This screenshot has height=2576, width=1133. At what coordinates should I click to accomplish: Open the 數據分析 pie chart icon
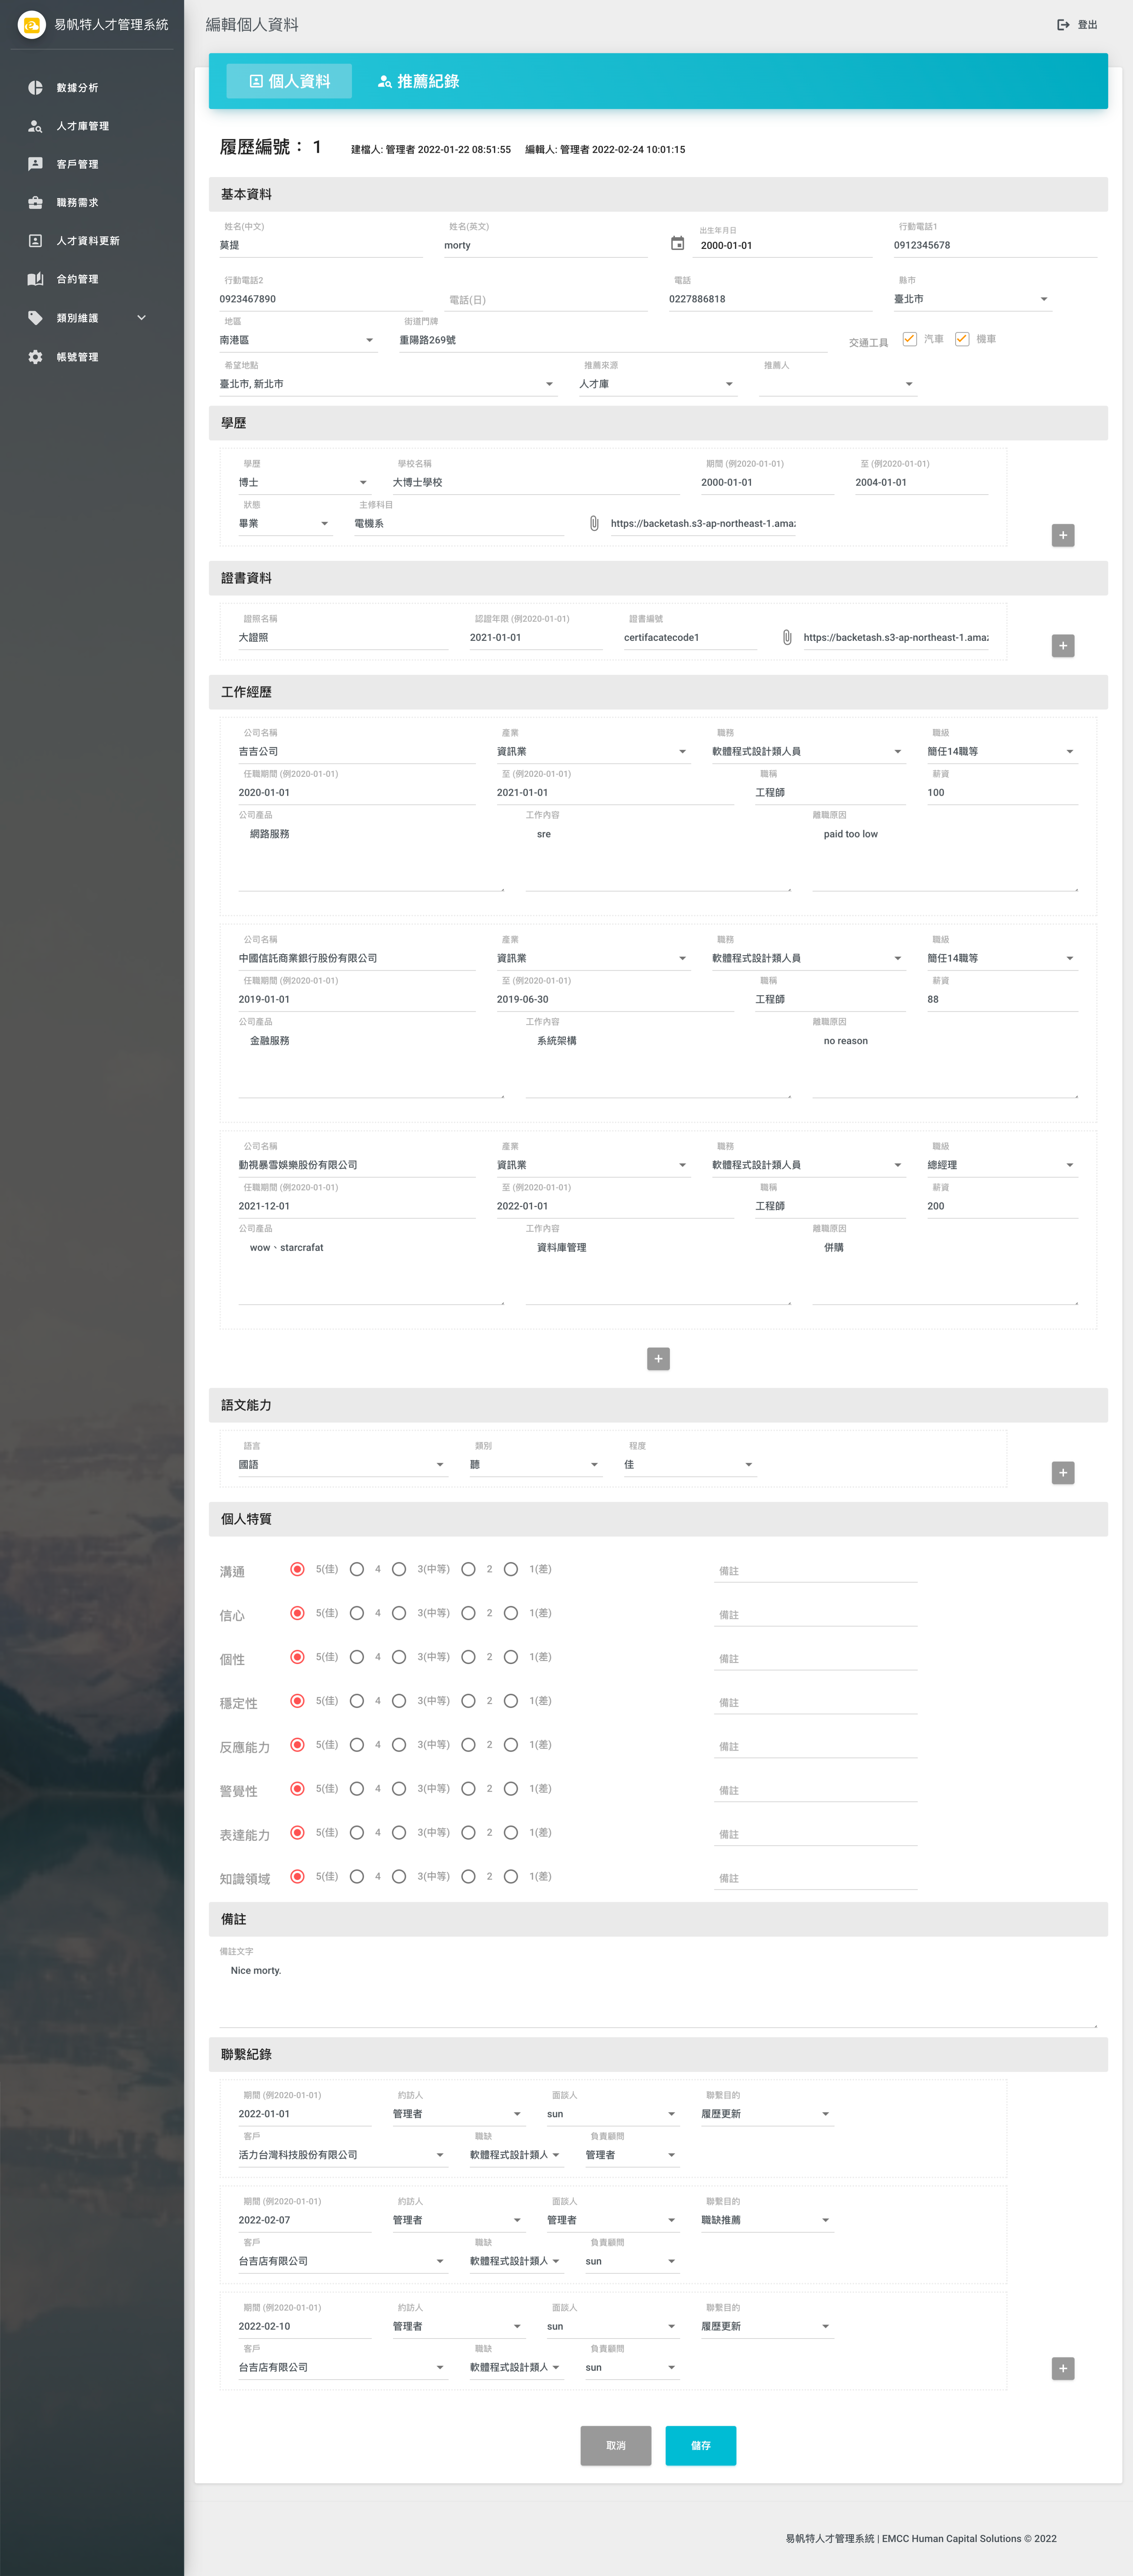[x=35, y=88]
